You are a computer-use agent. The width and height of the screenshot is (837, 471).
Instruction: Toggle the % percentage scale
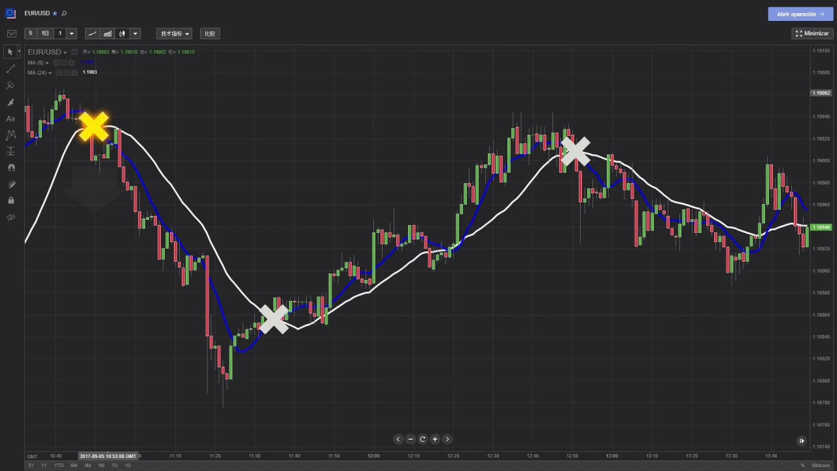click(x=802, y=465)
